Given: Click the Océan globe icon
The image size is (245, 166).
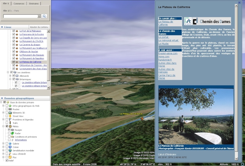Looking at the screenshot, I should [10, 147].
